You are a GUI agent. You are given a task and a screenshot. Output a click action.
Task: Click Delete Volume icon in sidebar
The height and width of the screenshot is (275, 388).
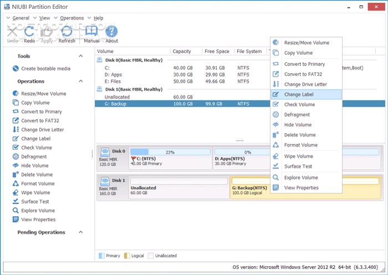pos(16,175)
